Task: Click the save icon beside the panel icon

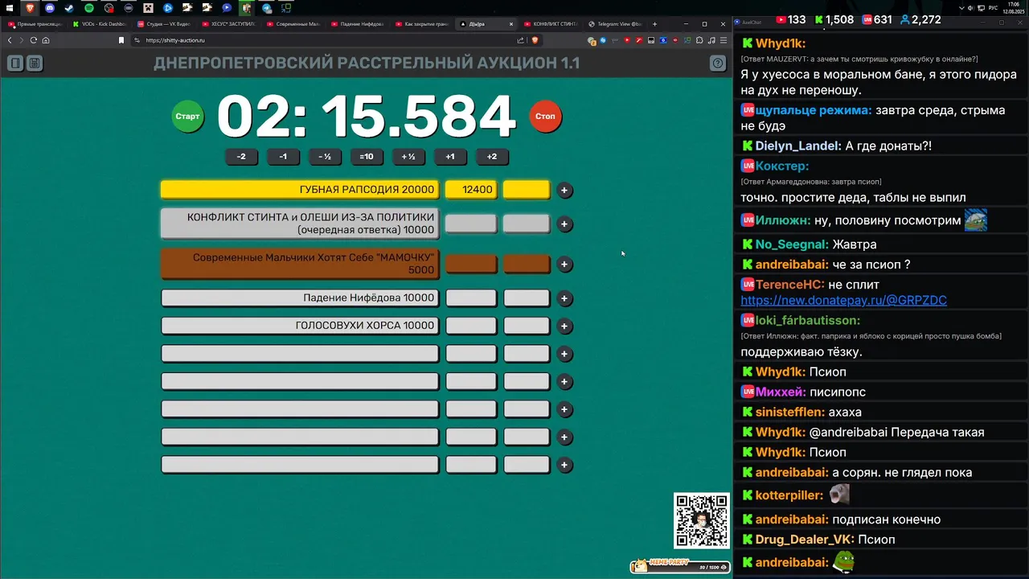Action: 35,63
